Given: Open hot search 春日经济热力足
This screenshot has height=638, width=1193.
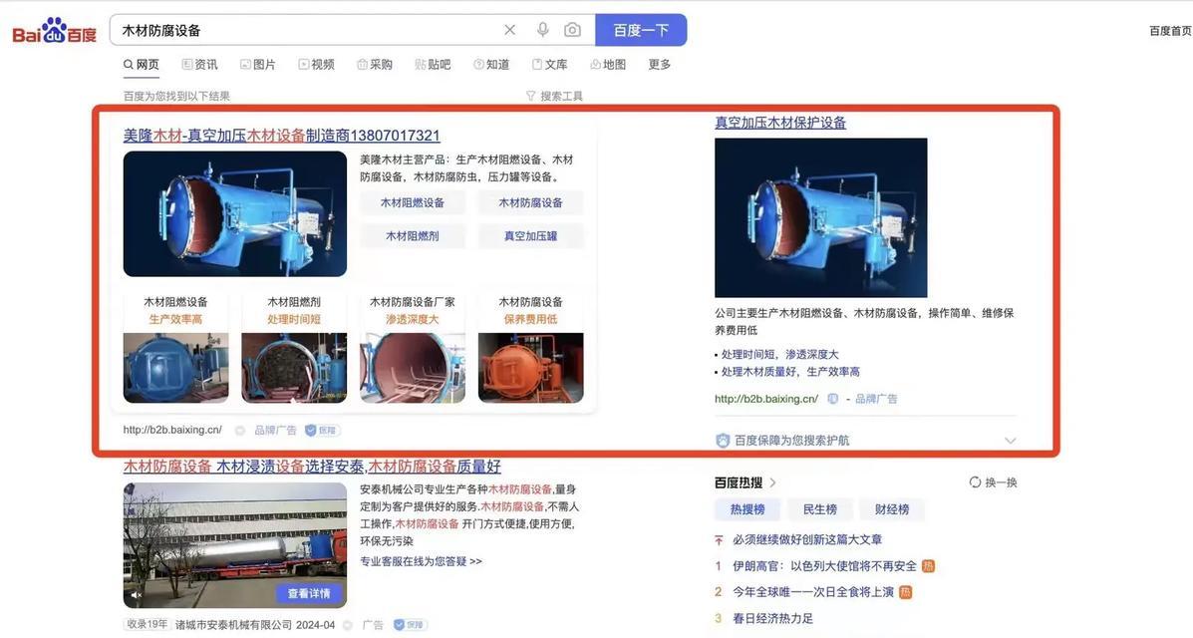Looking at the screenshot, I should click(772, 618).
